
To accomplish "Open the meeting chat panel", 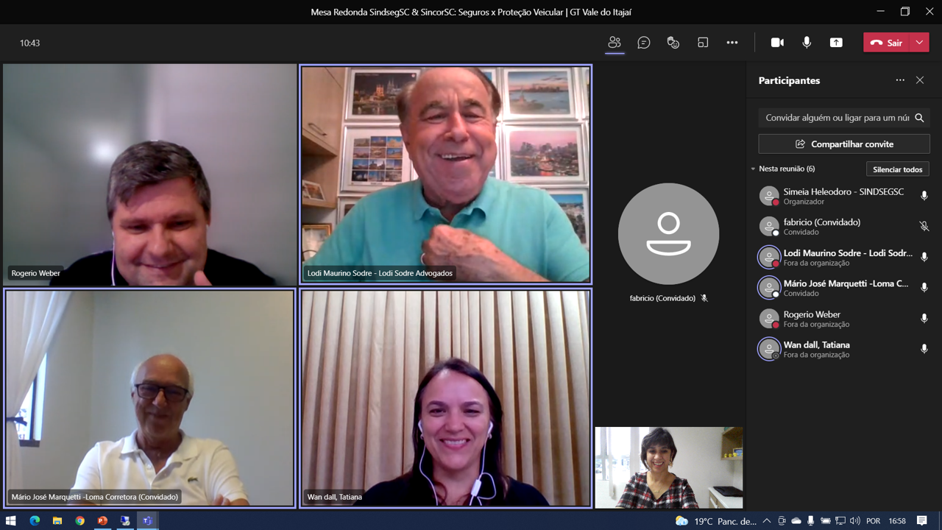I will 644,43.
